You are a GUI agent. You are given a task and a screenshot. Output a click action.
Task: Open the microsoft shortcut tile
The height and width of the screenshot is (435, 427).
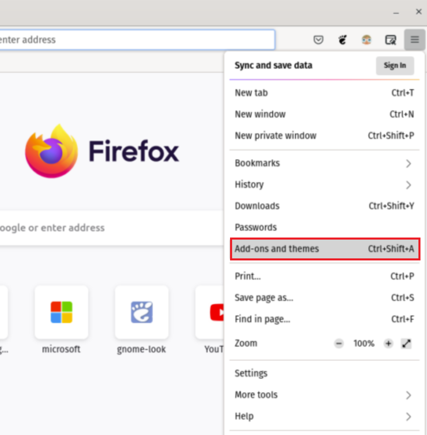pyautogui.click(x=62, y=312)
